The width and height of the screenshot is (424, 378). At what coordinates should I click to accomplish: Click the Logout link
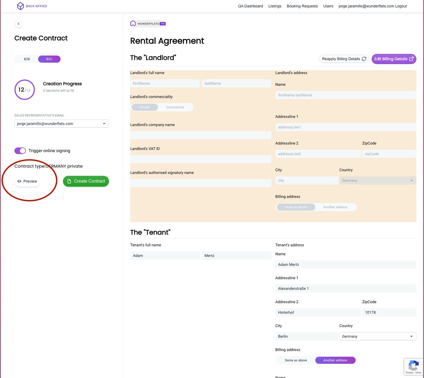pyautogui.click(x=401, y=6)
